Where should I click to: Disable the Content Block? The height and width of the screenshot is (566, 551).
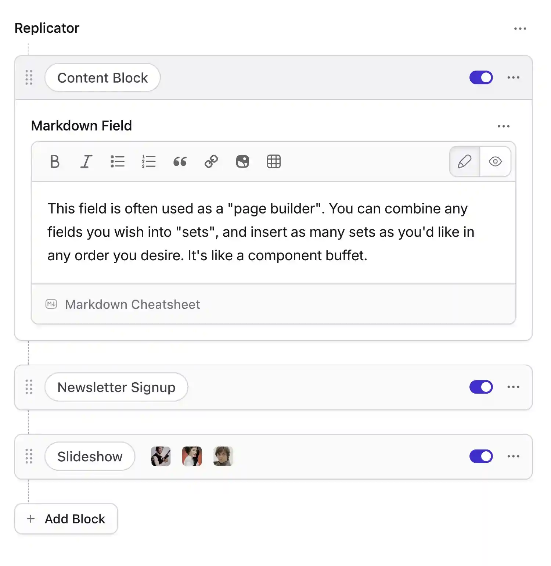coord(481,78)
